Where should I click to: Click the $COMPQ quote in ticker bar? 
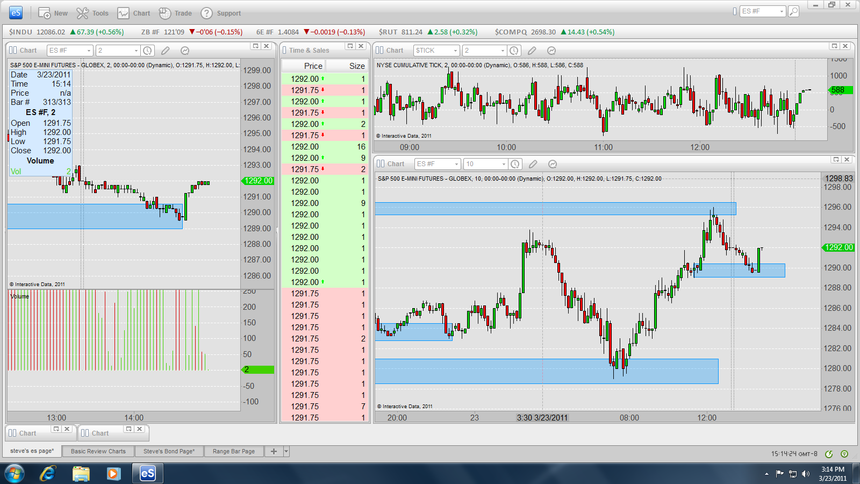pyautogui.click(x=555, y=32)
